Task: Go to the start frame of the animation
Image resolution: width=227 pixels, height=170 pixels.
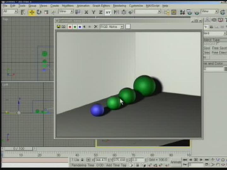Action: [x=184, y=160]
